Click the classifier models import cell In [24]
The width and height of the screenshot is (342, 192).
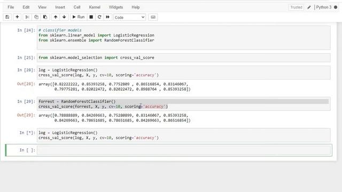point(183,38)
